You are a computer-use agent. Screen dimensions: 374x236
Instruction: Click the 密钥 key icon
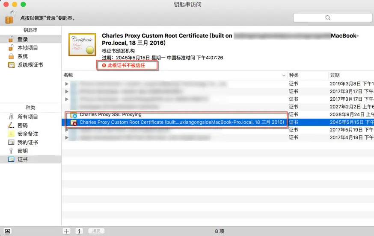point(11,151)
